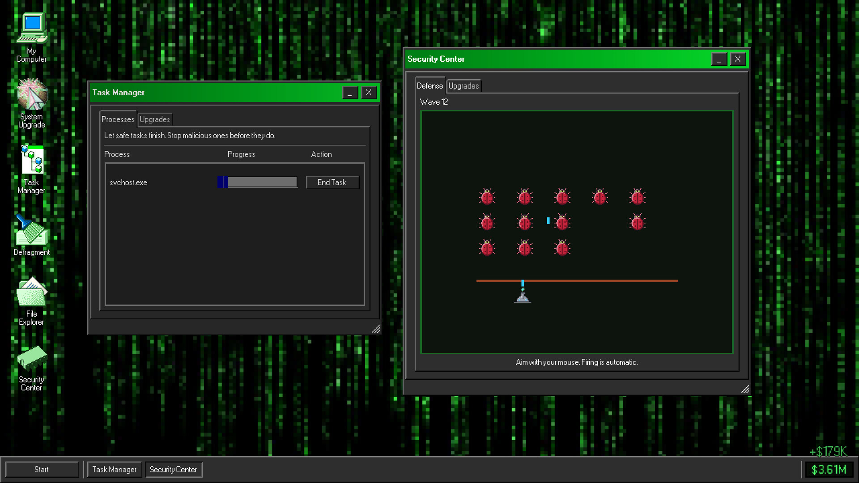Screen dimensions: 859x483
Task: Close the Security Center window
Action: [x=738, y=59]
